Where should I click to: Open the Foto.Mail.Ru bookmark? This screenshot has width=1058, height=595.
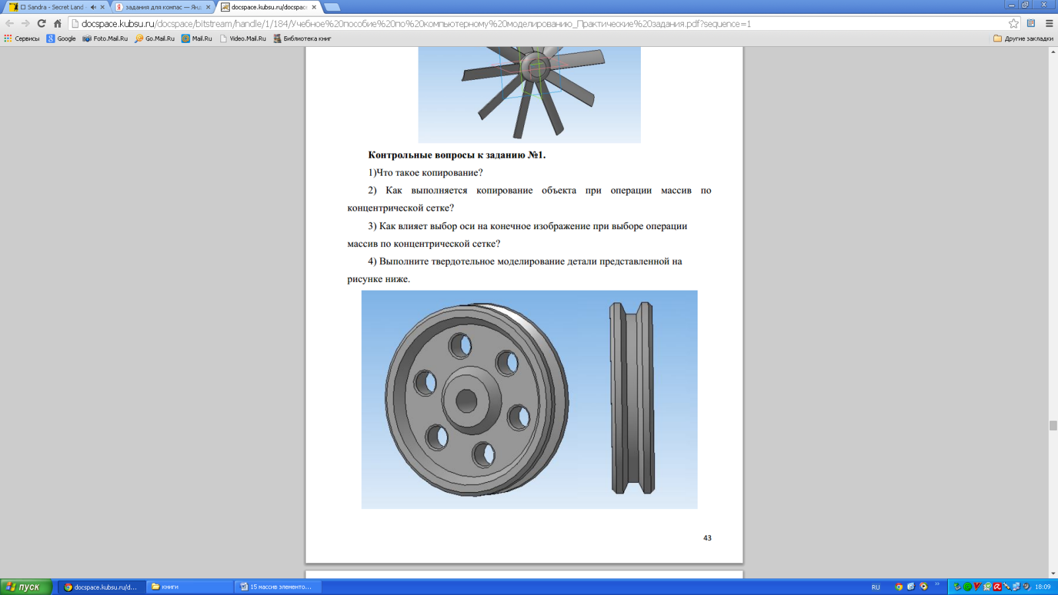tap(105, 39)
